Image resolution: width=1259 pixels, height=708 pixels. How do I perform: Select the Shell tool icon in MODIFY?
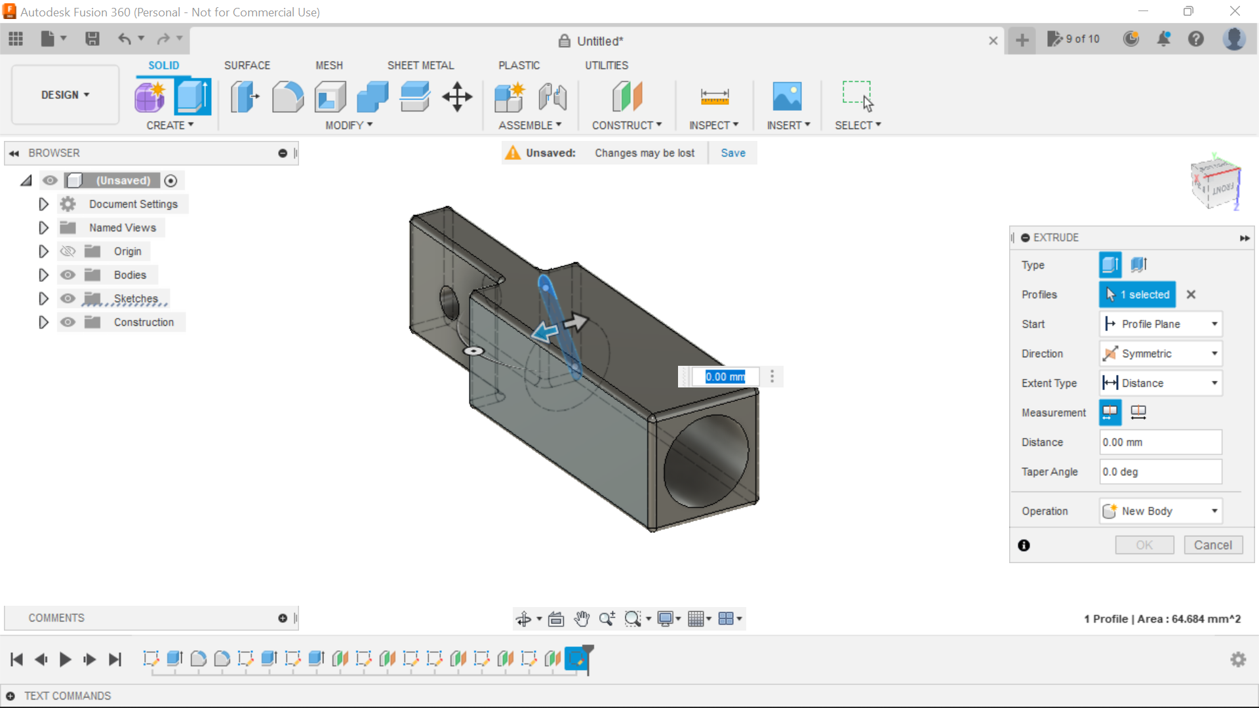pyautogui.click(x=331, y=96)
